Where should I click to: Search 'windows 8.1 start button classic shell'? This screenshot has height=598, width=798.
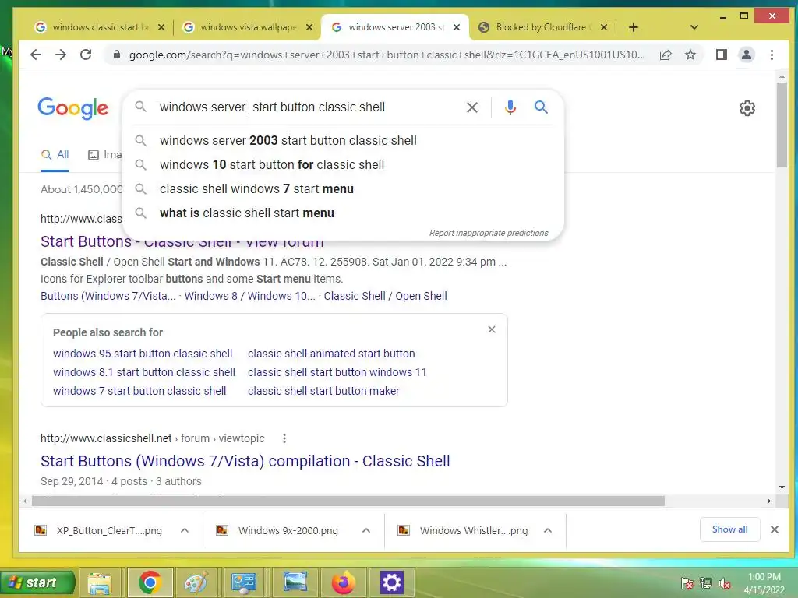tap(144, 372)
